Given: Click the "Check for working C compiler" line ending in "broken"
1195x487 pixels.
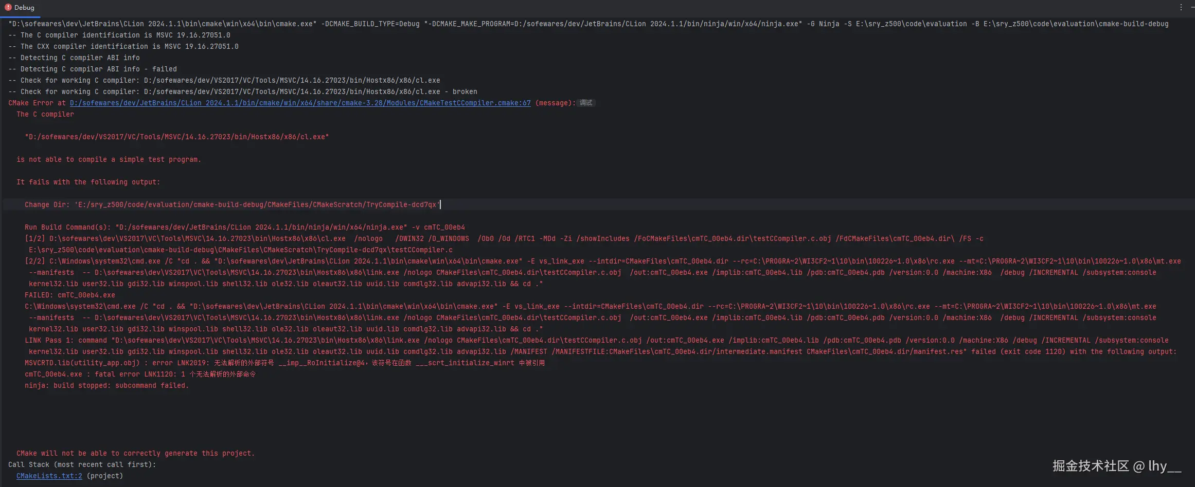Looking at the screenshot, I should 243,91.
